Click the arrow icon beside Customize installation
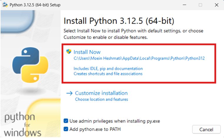Screen dimensions: 224x138 (69, 93)
